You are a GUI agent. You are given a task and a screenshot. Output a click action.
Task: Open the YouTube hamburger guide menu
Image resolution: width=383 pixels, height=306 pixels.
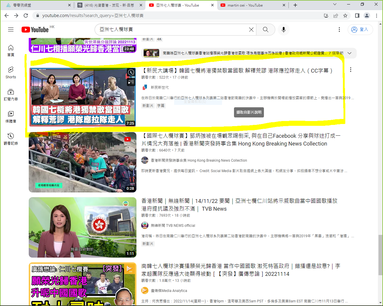coord(11,29)
